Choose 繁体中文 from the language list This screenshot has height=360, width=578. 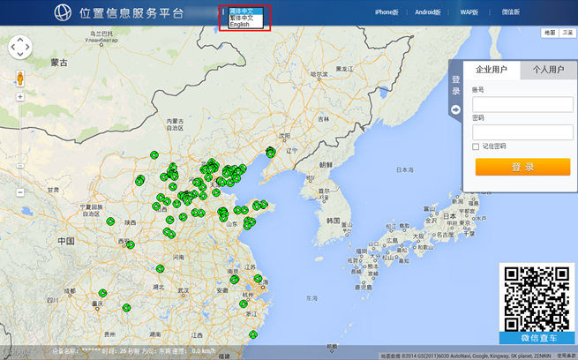pos(241,18)
